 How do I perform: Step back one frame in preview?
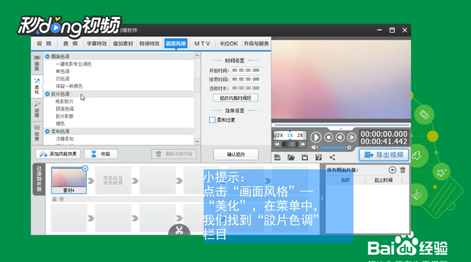pos(340,137)
